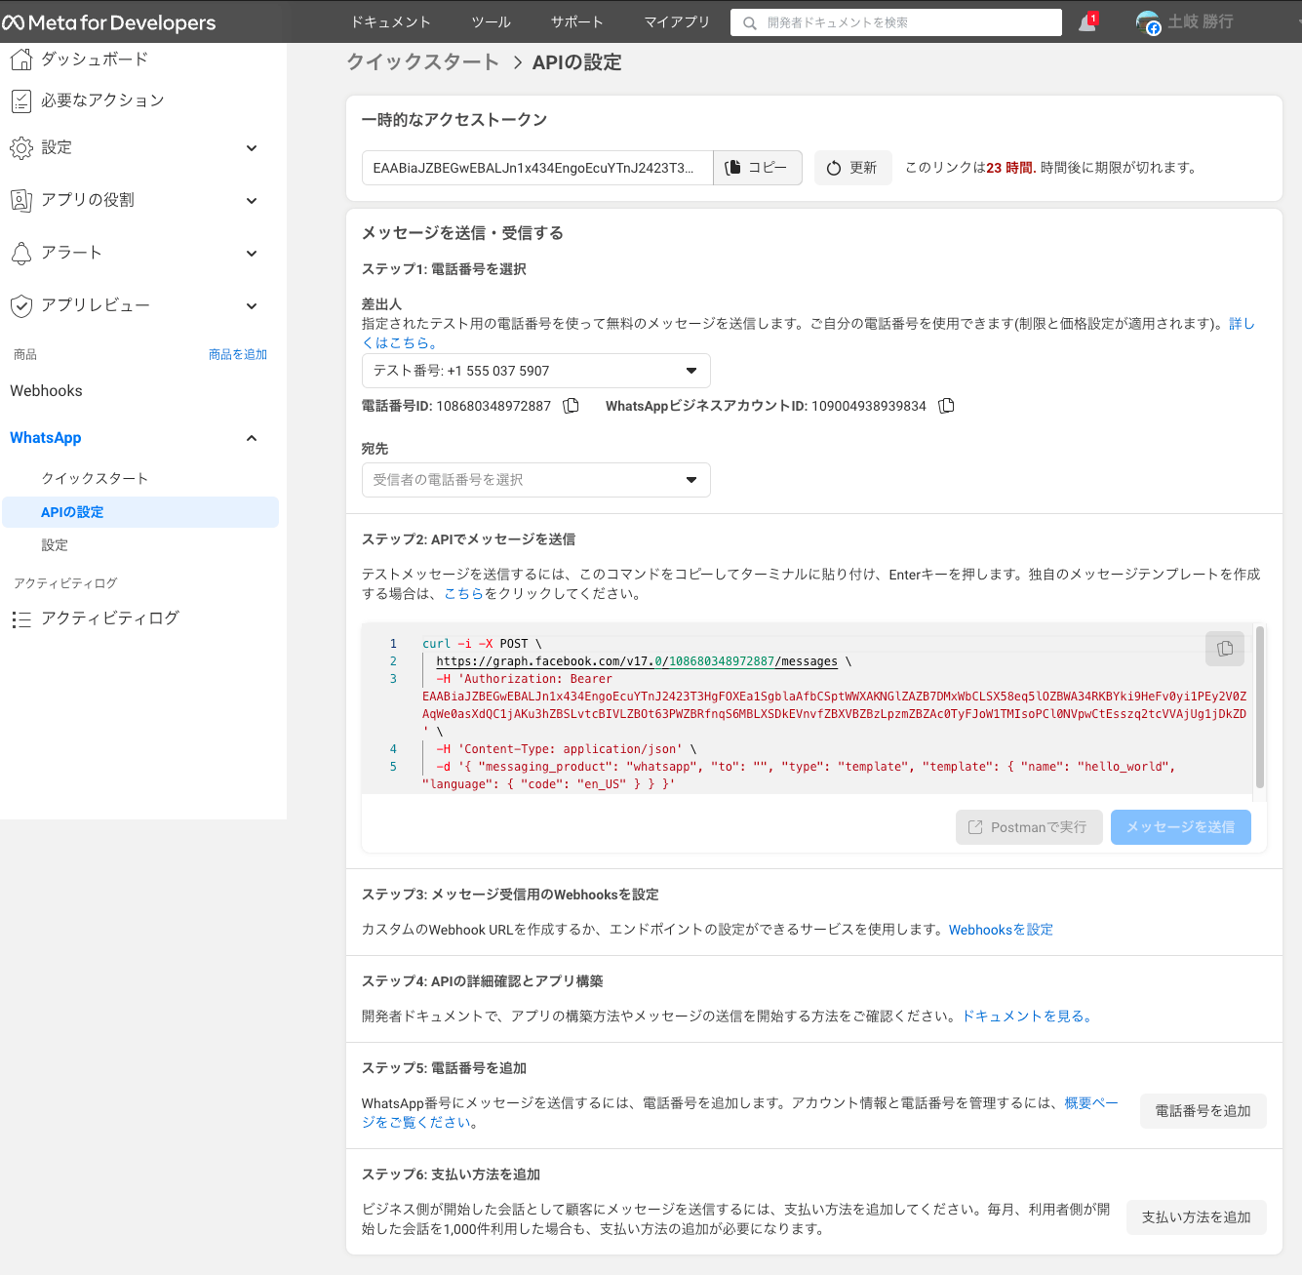Viewport: 1302px width, 1275px height.
Task: Click the 設定 gear icon in sidebar
Action: click(x=20, y=148)
